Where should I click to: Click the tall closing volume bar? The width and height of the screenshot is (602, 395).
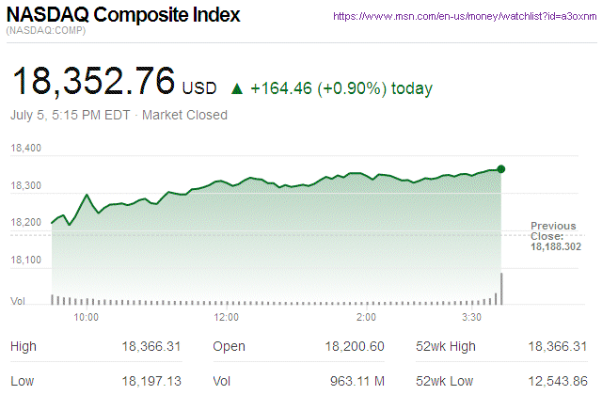tap(501, 289)
